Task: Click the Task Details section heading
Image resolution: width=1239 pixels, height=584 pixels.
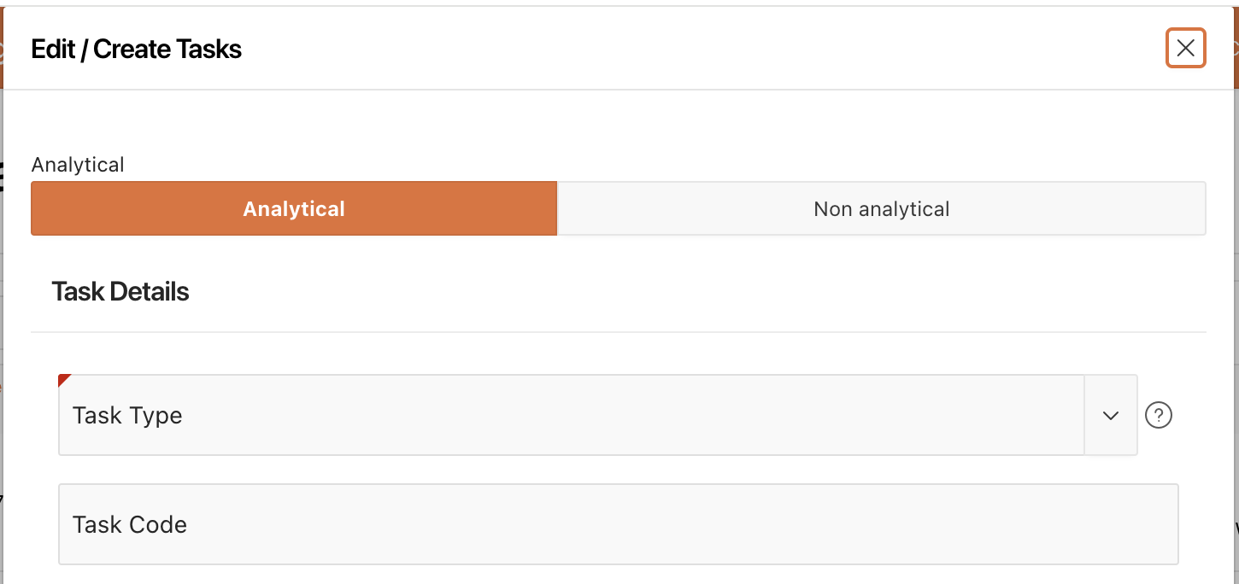Action: (120, 292)
